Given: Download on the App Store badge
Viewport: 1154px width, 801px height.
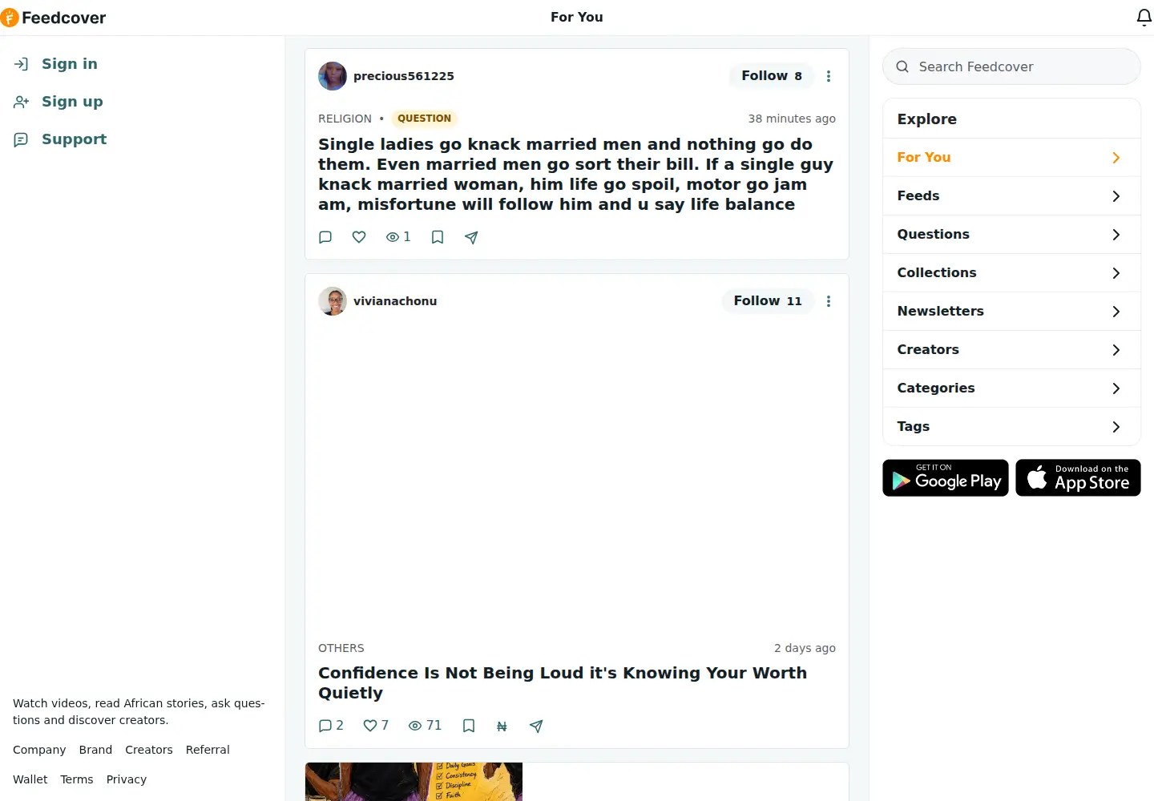Looking at the screenshot, I should pyautogui.click(x=1078, y=478).
